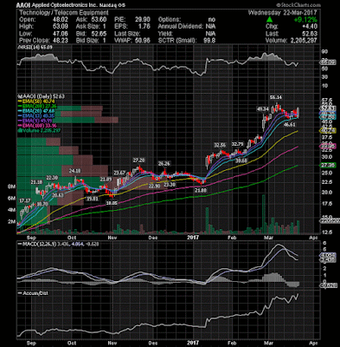Click the 55.14 peak price annotation
This screenshot has height=347, width=340.
[x=276, y=97]
